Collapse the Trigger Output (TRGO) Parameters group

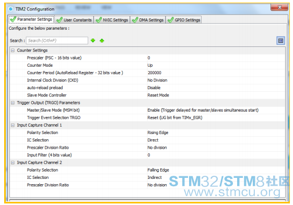[13, 103]
